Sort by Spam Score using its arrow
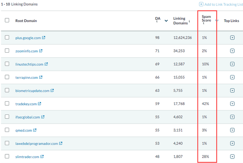The width and height of the screenshot is (243, 163). (x=217, y=20)
